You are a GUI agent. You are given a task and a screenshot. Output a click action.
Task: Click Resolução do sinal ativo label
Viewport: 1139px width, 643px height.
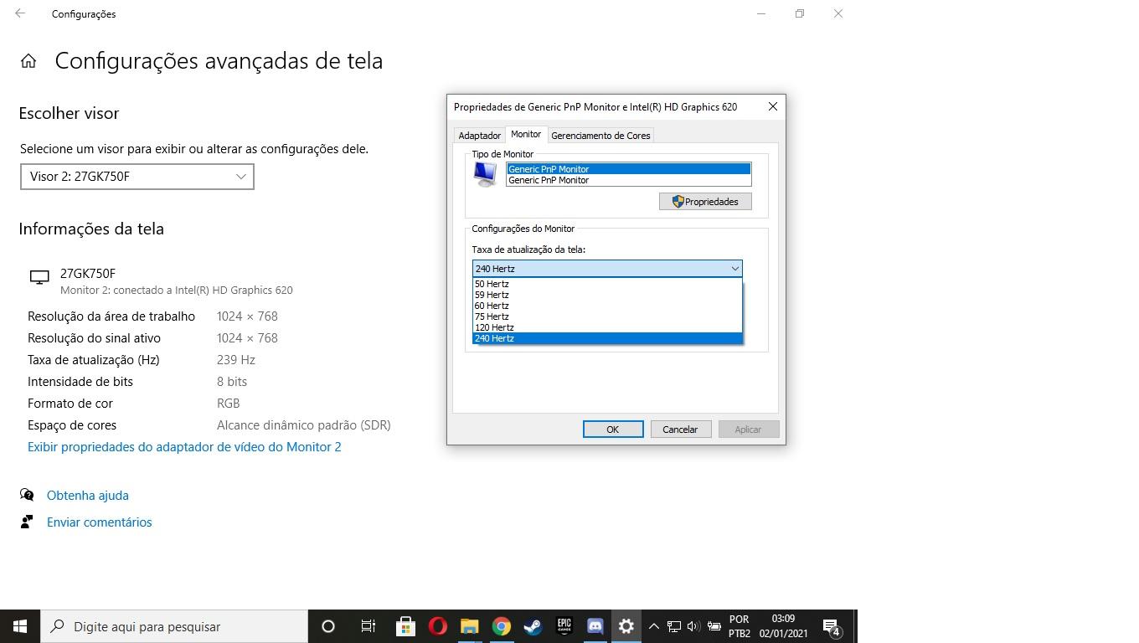click(x=94, y=338)
